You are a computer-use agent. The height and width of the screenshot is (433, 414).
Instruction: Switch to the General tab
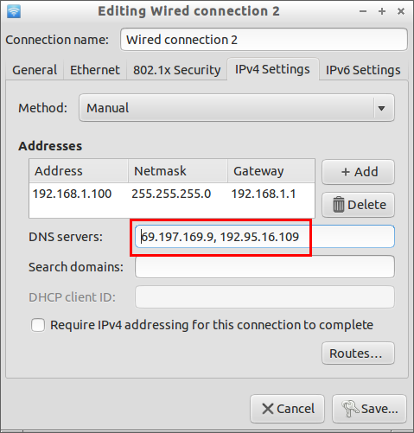[x=35, y=70]
